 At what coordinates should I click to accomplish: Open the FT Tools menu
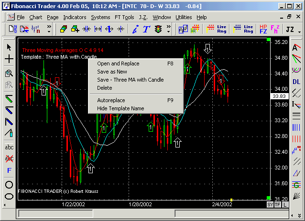coord(124,17)
